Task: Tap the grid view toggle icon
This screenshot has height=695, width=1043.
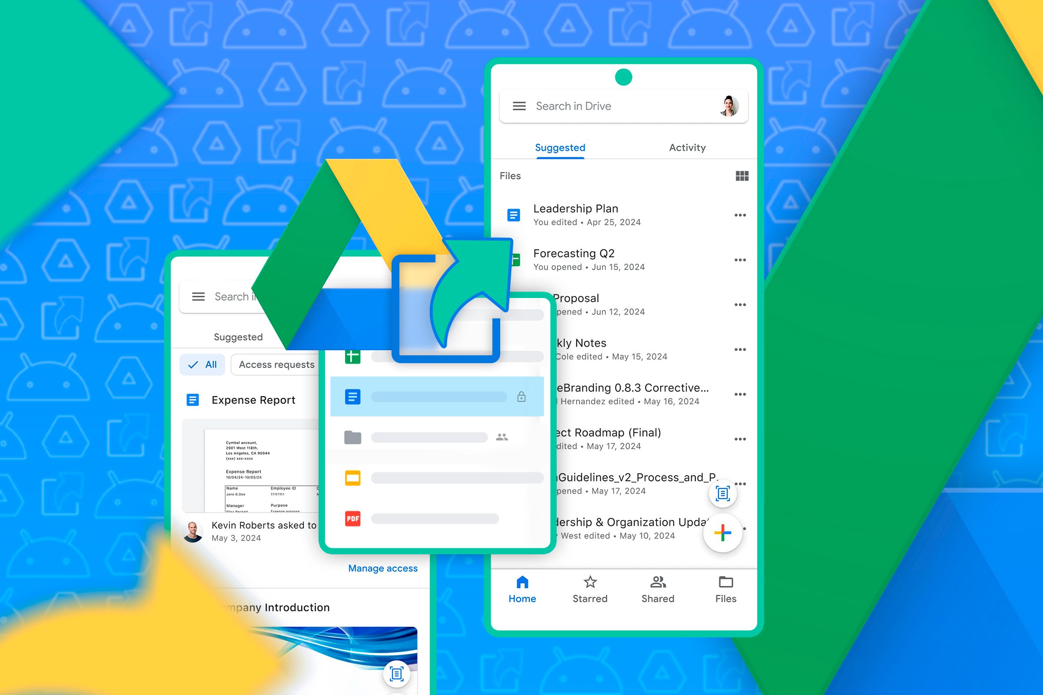Action: click(x=741, y=176)
